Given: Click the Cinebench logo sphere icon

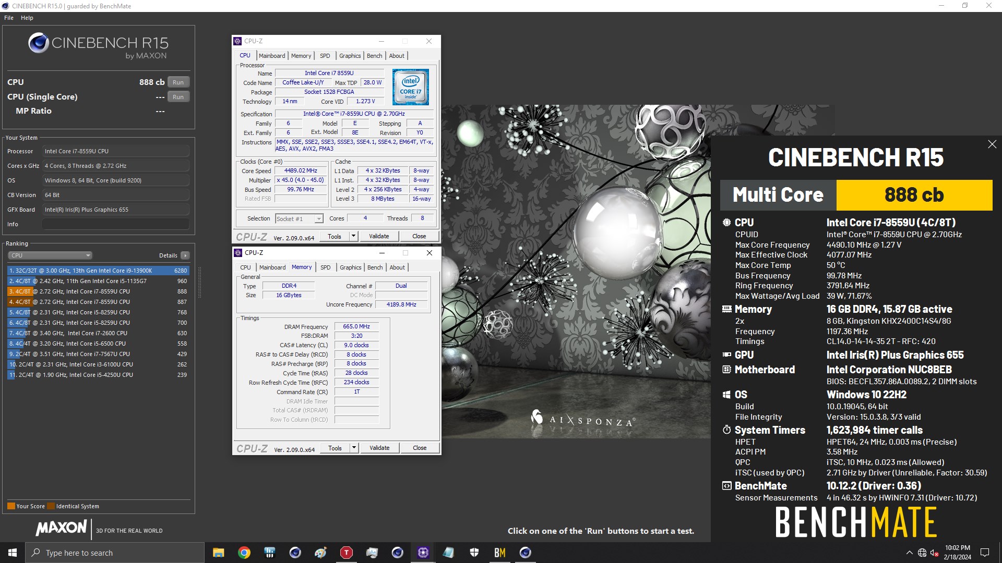Looking at the screenshot, I should tap(39, 43).
